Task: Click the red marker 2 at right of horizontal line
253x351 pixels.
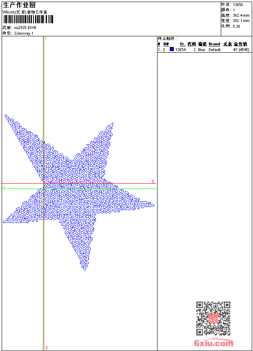Action: pos(153,182)
